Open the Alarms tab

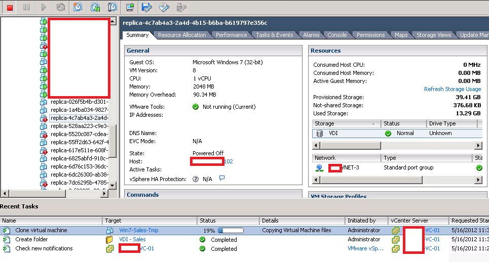[311, 35]
